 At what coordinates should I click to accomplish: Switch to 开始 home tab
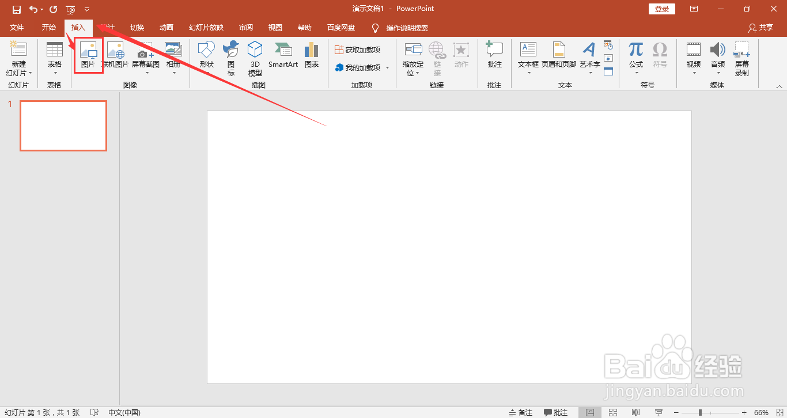[49, 28]
